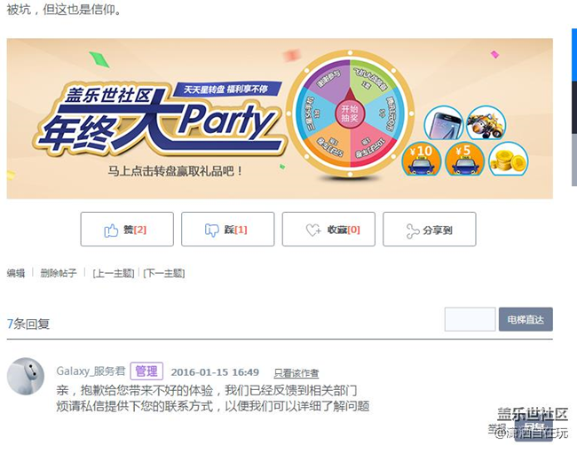Go to 上一主题 previous topic
Image resolution: width=577 pixels, height=453 pixels.
pos(114,273)
